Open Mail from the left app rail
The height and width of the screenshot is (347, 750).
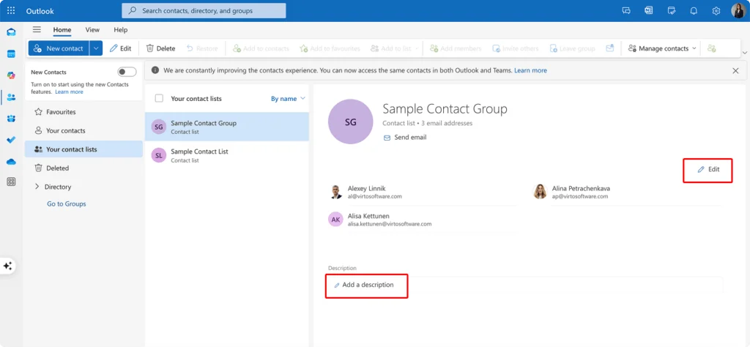[x=11, y=32]
